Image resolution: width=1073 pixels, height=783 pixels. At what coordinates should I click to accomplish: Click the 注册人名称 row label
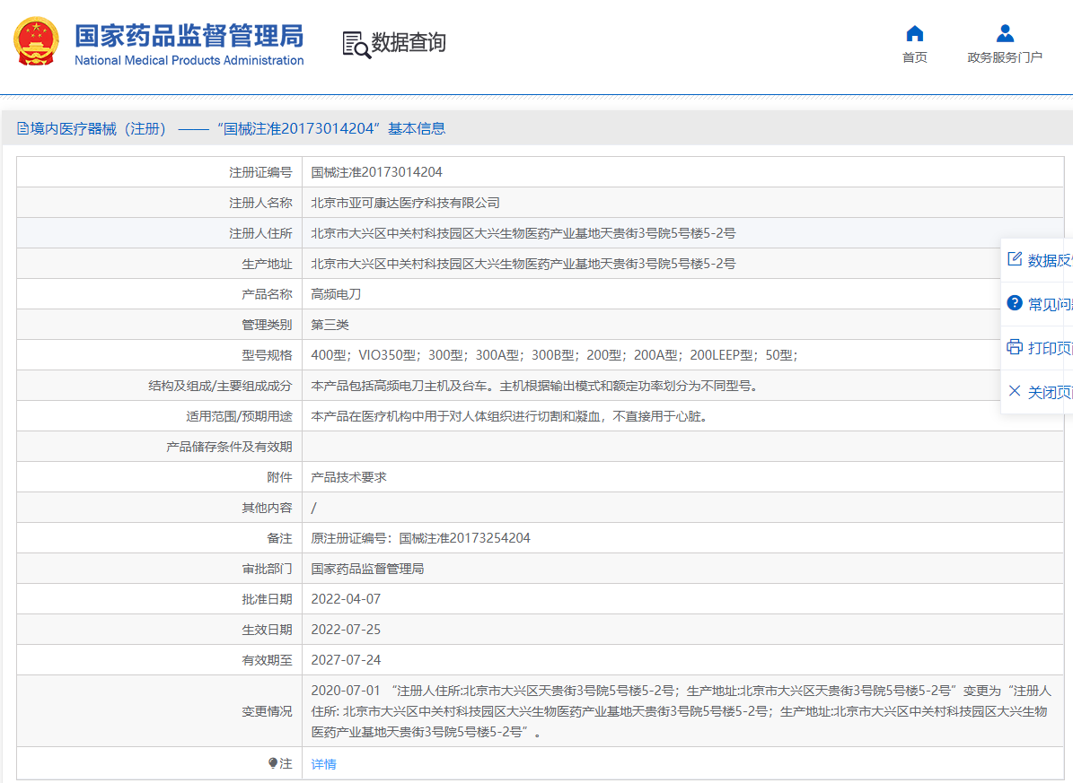(260, 203)
